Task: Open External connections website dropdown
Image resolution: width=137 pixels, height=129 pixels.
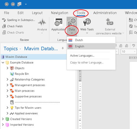Action: point(110,26)
